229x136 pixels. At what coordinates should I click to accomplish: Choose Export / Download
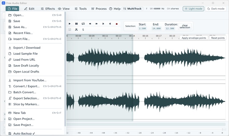coord(35,48)
